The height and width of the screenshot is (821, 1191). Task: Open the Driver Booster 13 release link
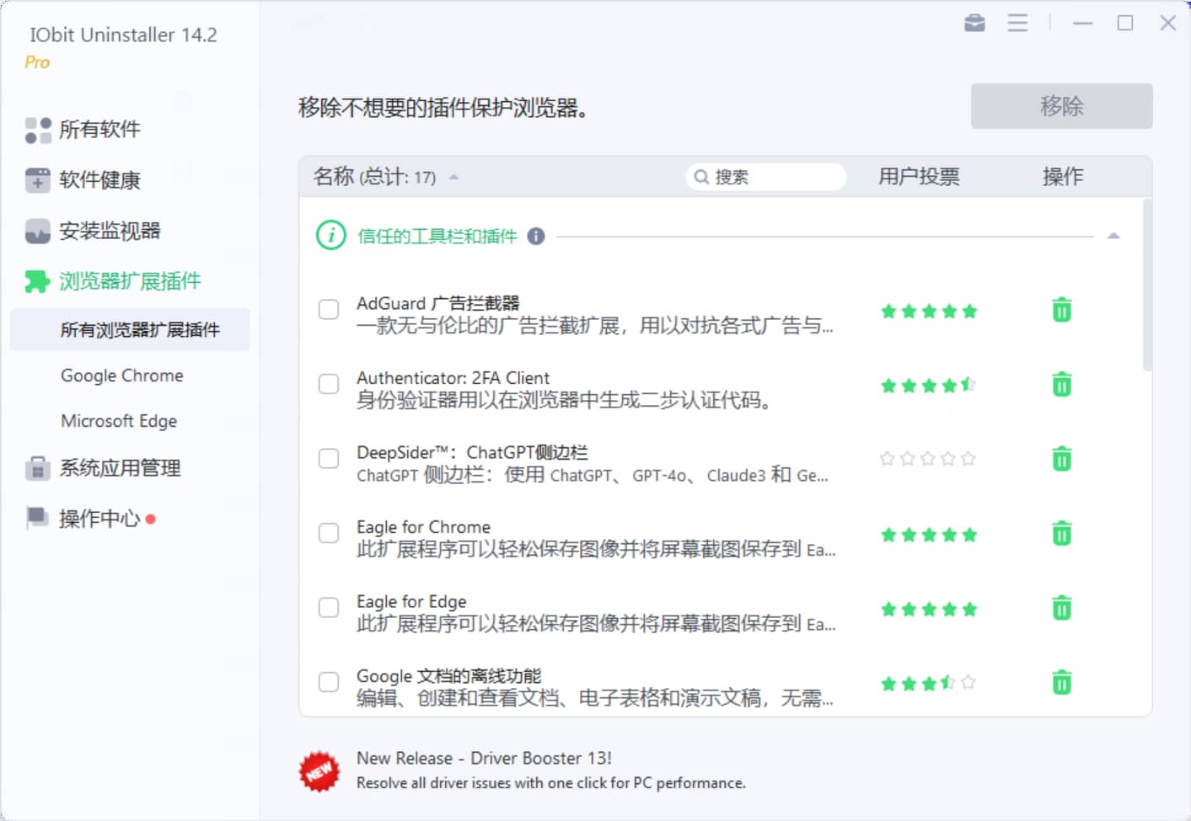484,759
